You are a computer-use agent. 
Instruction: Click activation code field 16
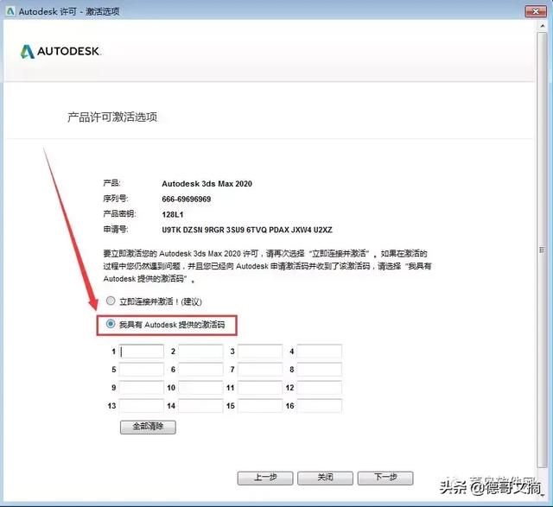click(x=320, y=406)
